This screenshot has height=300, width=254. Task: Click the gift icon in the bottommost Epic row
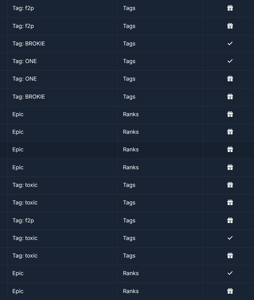[x=230, y=291]
